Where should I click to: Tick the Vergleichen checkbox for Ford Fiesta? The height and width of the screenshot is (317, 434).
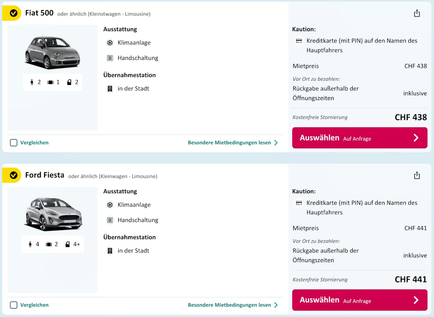pos(14,305)
